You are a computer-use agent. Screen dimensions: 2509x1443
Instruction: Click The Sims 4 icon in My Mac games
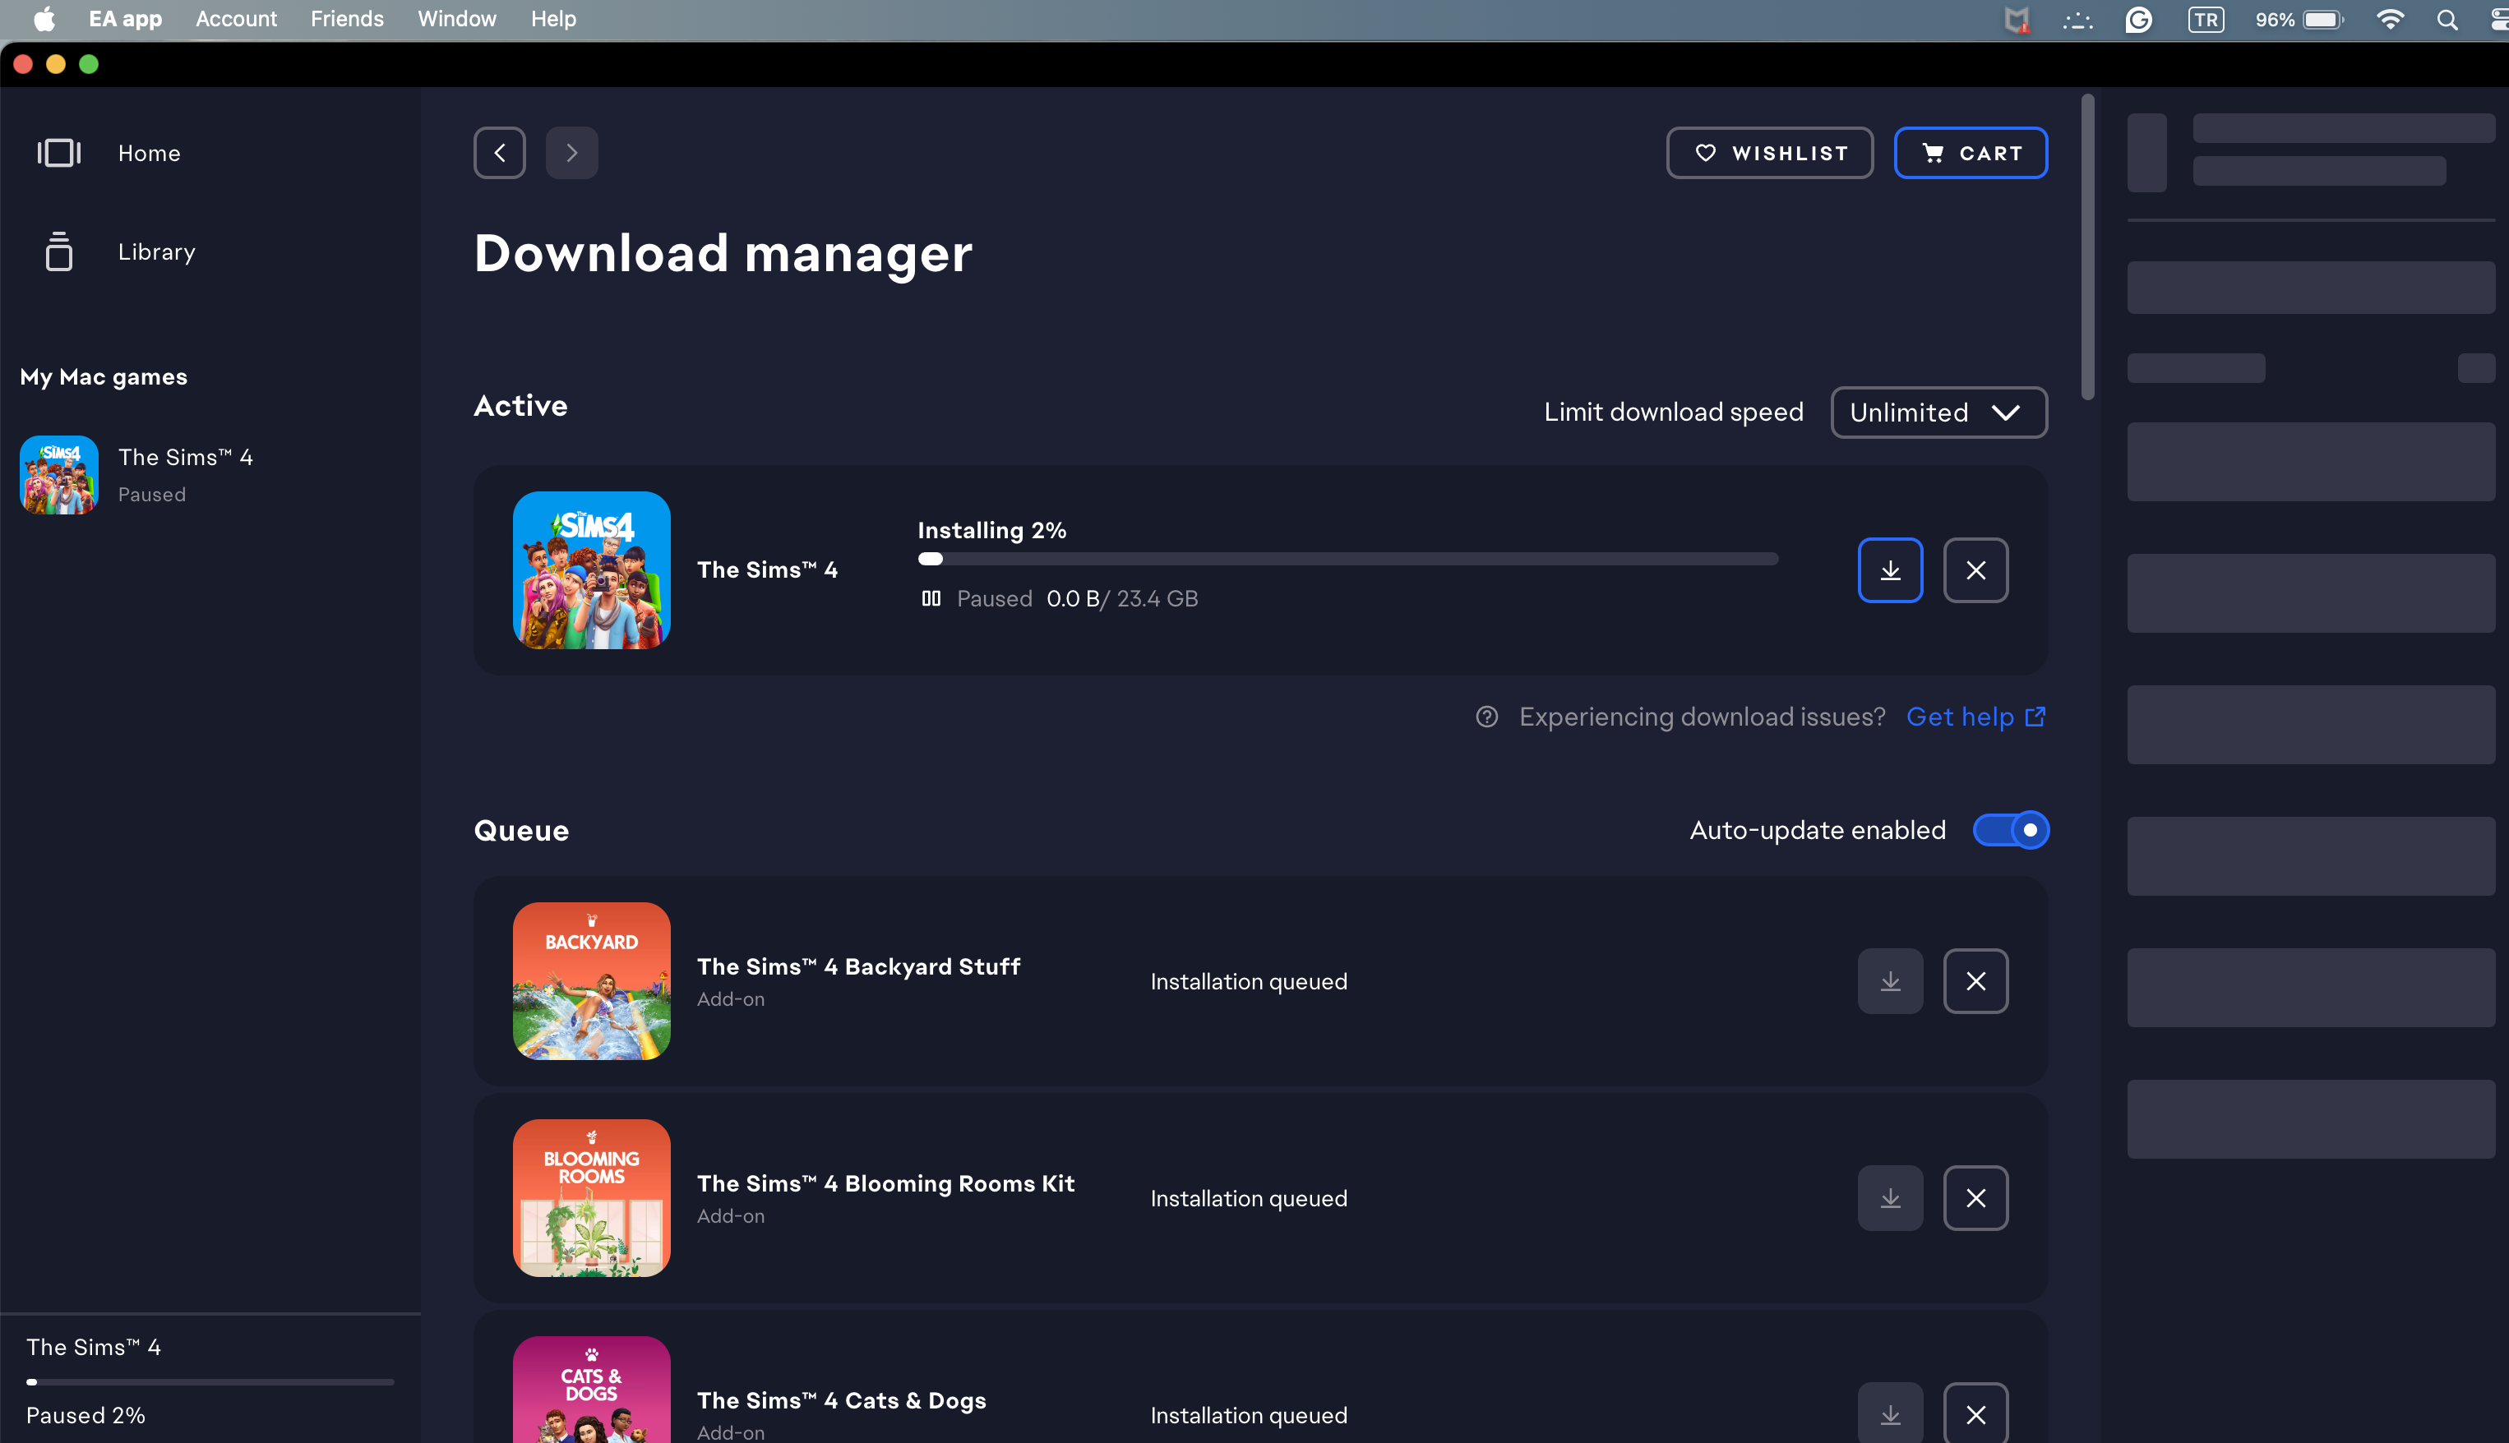tap(58, 475)
